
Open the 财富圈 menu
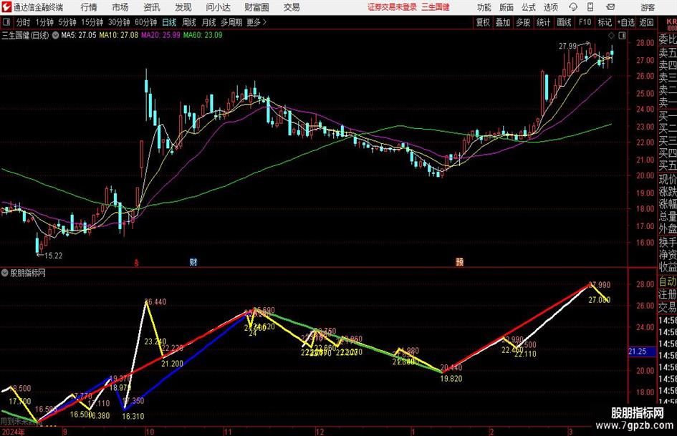click(x=256, y=7)
